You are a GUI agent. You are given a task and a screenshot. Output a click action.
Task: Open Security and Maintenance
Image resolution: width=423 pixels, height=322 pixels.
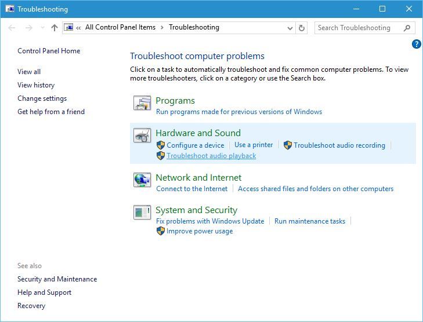57,279
